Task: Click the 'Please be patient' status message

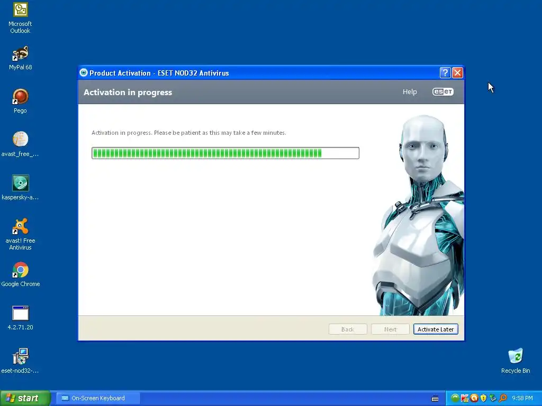Action: 189,133
